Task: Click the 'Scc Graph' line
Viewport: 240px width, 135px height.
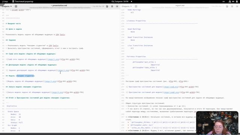Action: (12, 125)
